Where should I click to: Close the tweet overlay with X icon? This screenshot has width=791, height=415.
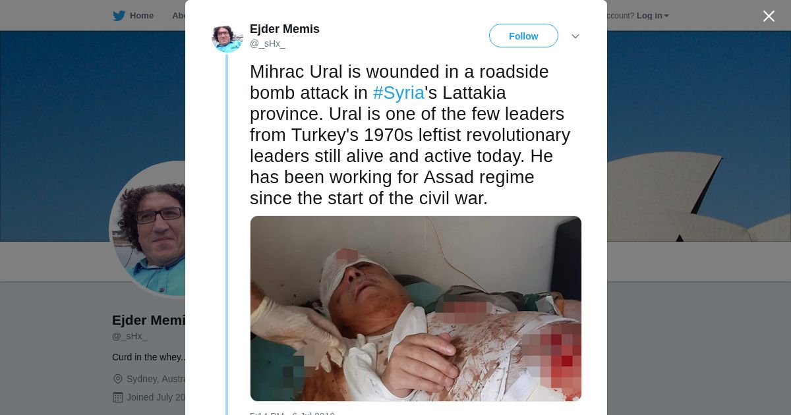click(x=769, y=16)
